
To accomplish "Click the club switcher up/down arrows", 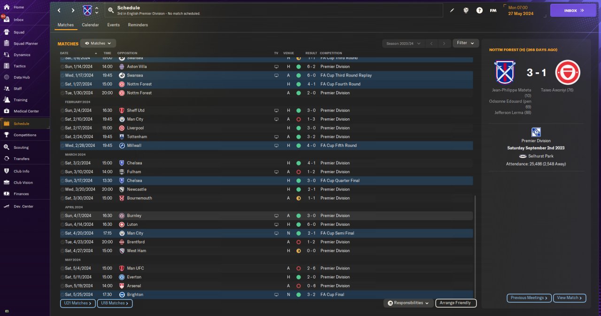I will (97, 10).
